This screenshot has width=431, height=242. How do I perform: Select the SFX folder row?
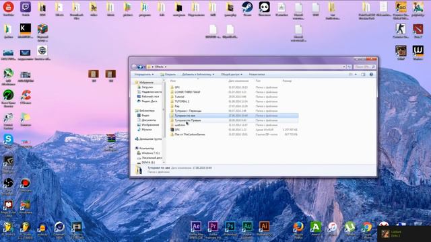click(x=234, y=87)
